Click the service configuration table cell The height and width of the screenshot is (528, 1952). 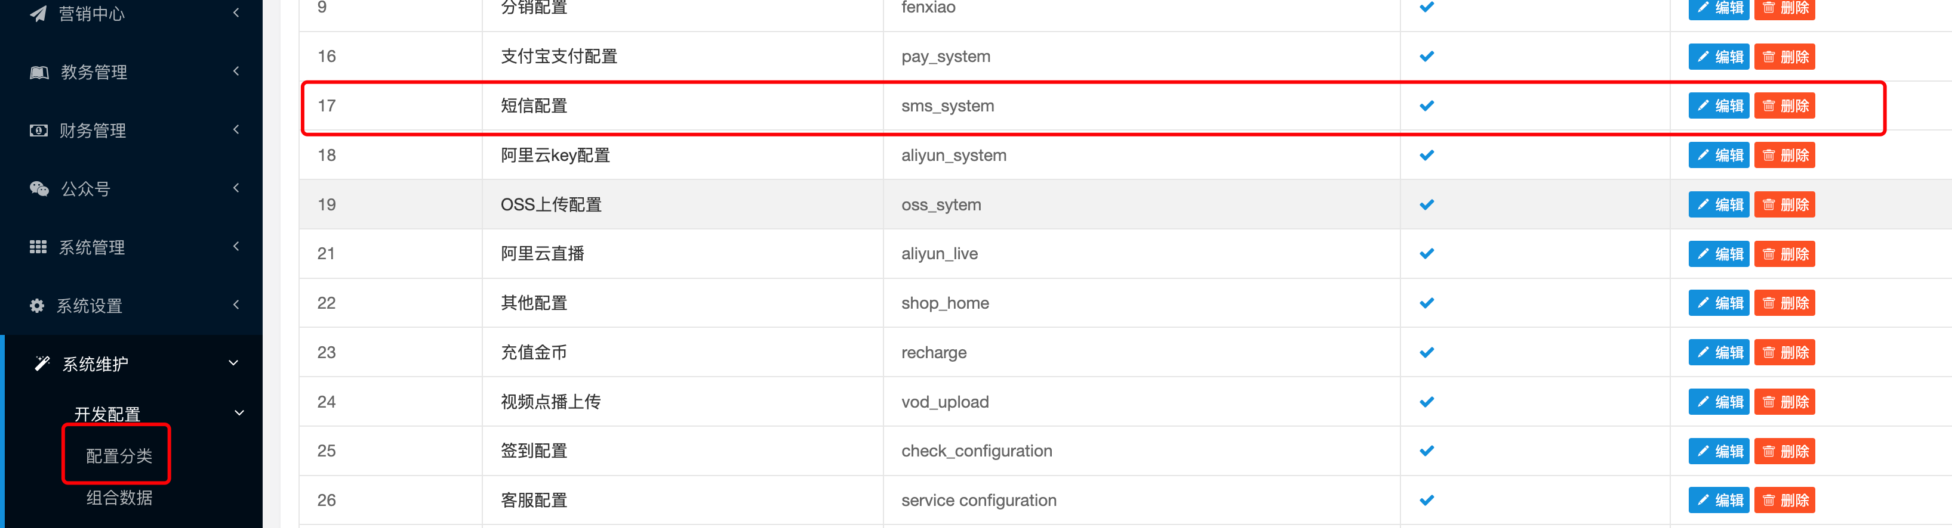tap(978, 500)
